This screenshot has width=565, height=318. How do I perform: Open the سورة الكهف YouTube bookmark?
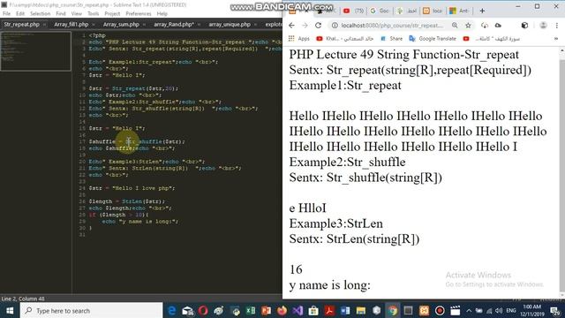click(492, 39)
